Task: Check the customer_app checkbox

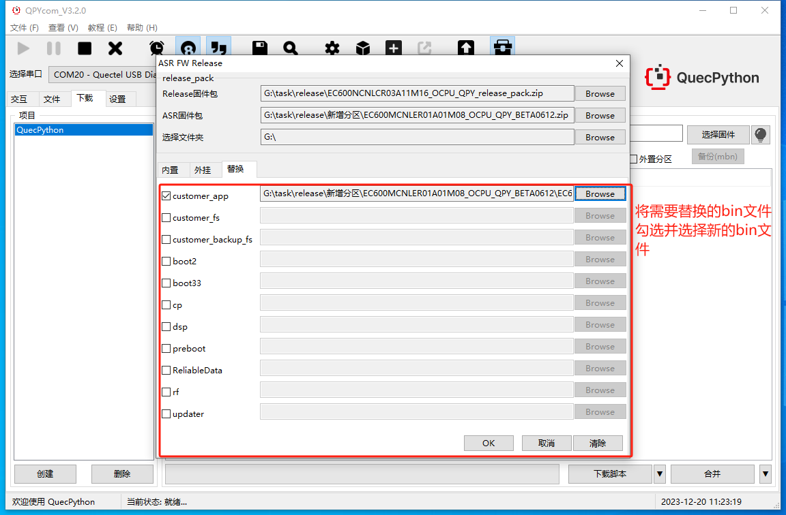Action: pyautogui.click(x=166, y=196)
